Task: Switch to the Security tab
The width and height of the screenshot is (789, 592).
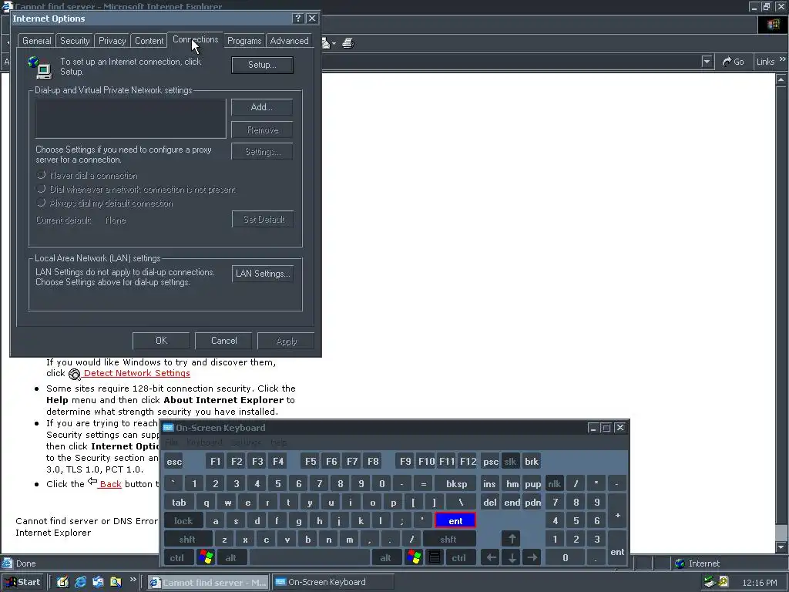Action: click(75, 41)
